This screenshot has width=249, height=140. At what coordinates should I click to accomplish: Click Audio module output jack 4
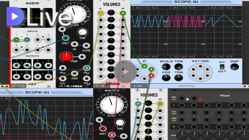[48, 65]
